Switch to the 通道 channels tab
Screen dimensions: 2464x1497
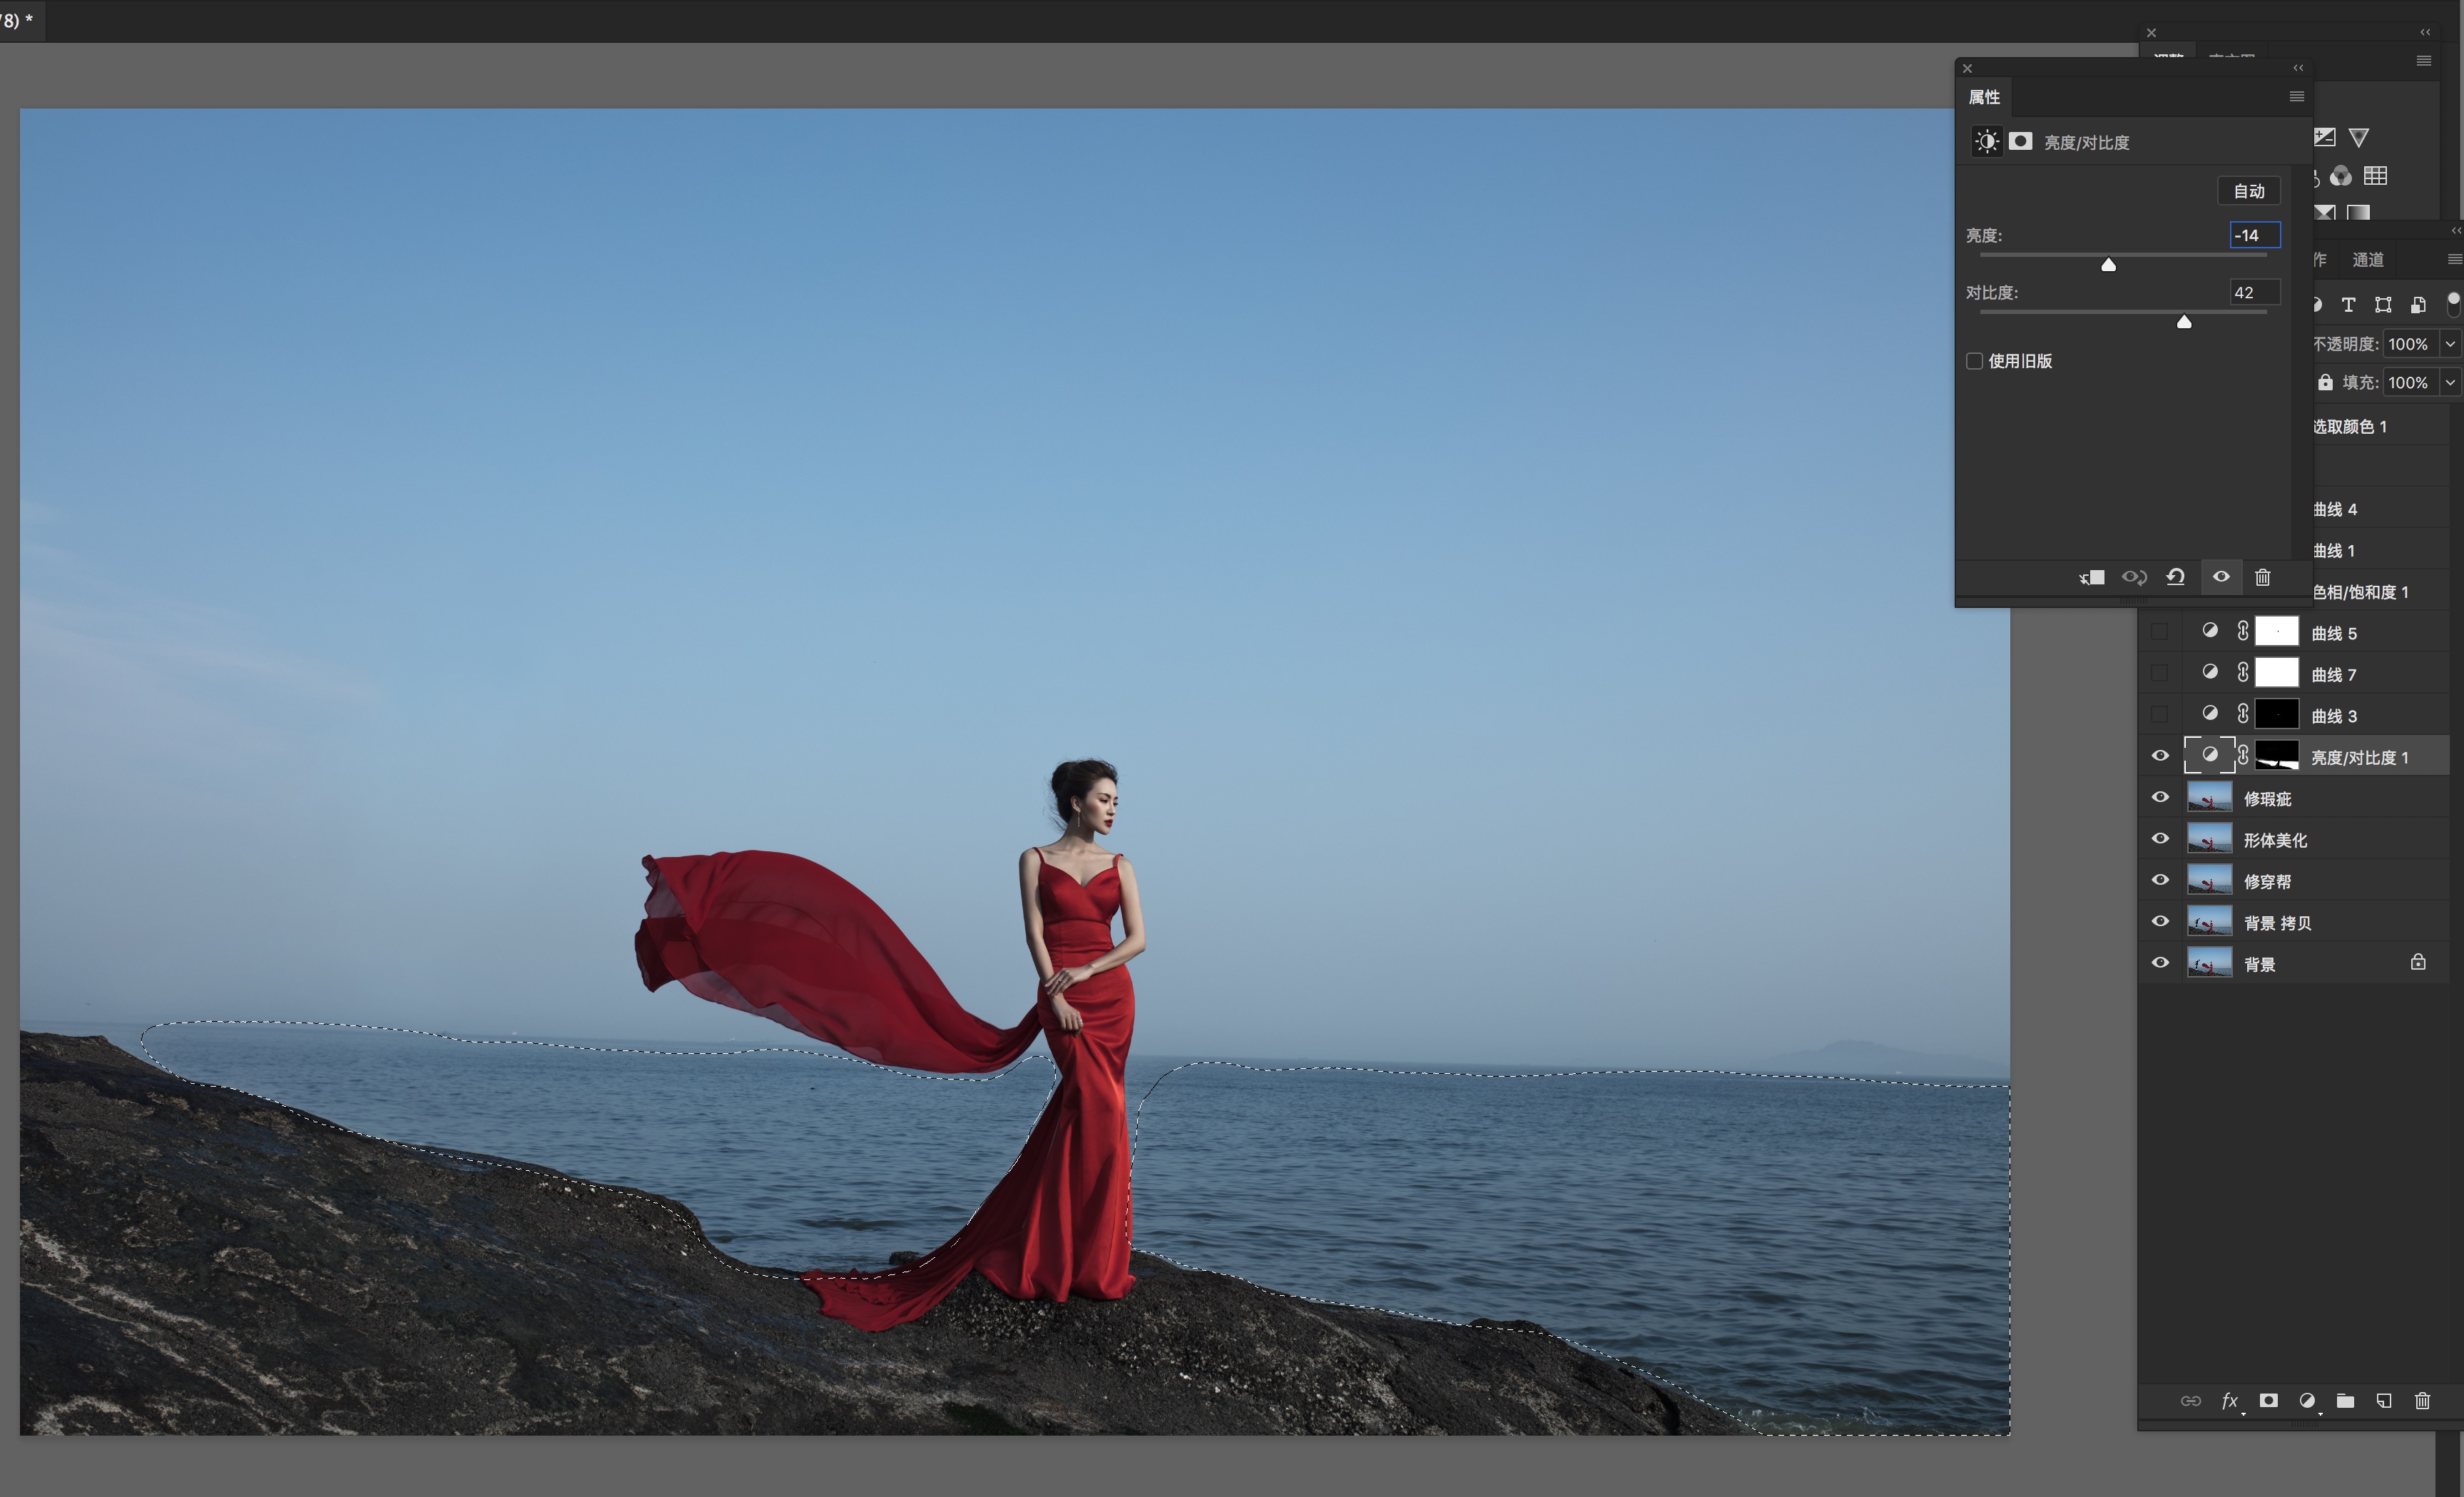coord(2367,260)
